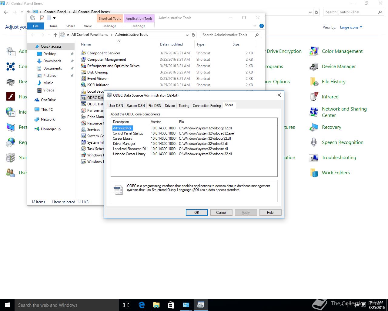
Task: Select the Services gear icon
Action: (84, 129)
